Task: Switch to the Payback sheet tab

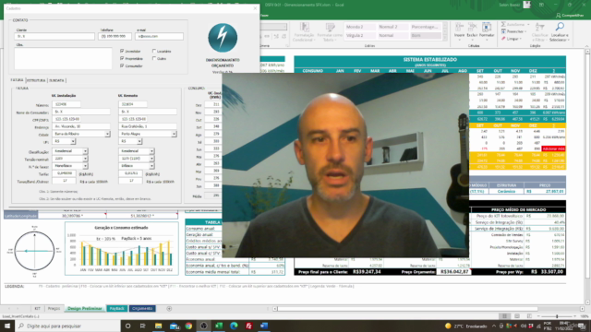Action: click(x=117, y=309)
